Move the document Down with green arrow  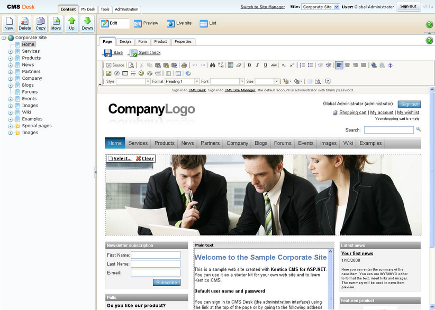pyautogui.click(x=87, y=24)
